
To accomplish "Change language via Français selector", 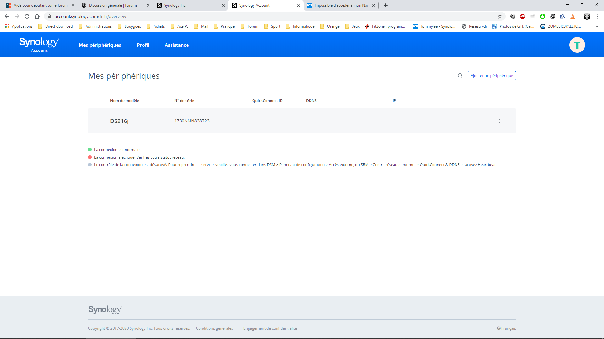I will (x=506, y=328).
